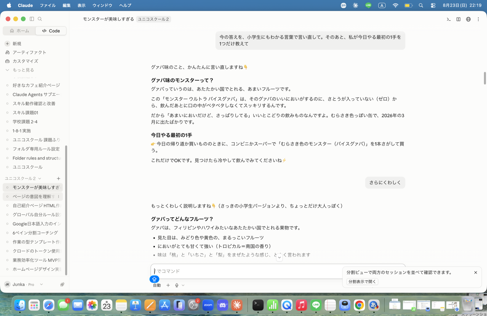Switch input source with the A icon
487x316 pixels.
coord(382,5)
